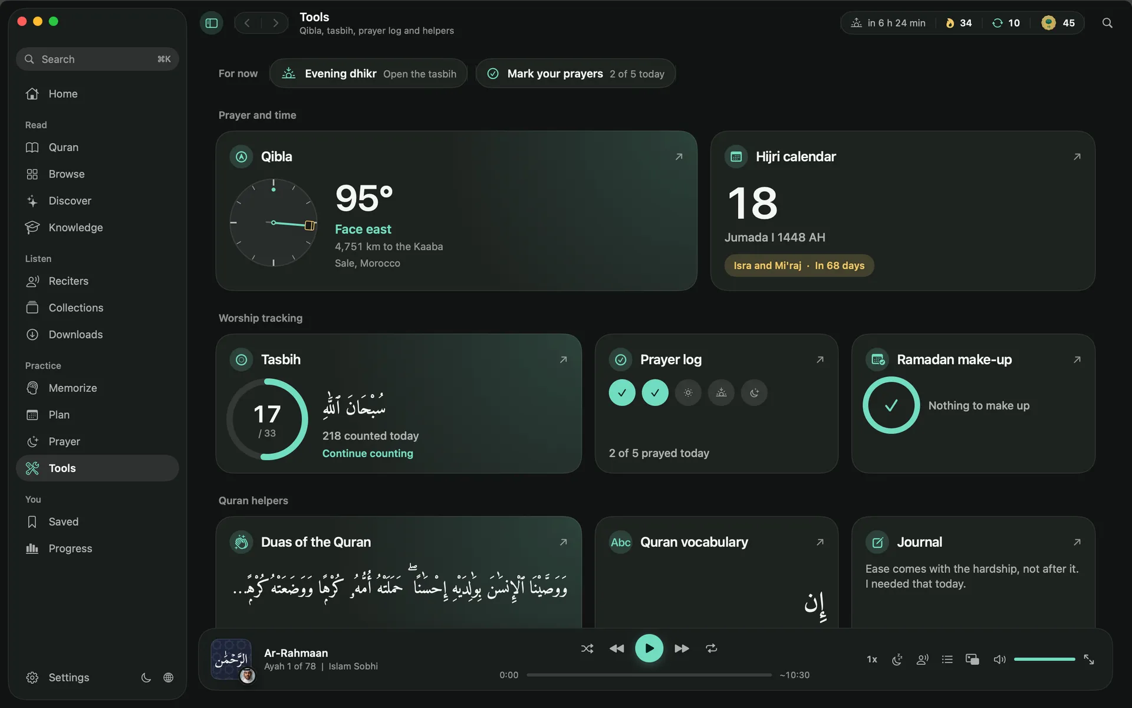Expand the Tasbih card arrow

click(563, 360)
